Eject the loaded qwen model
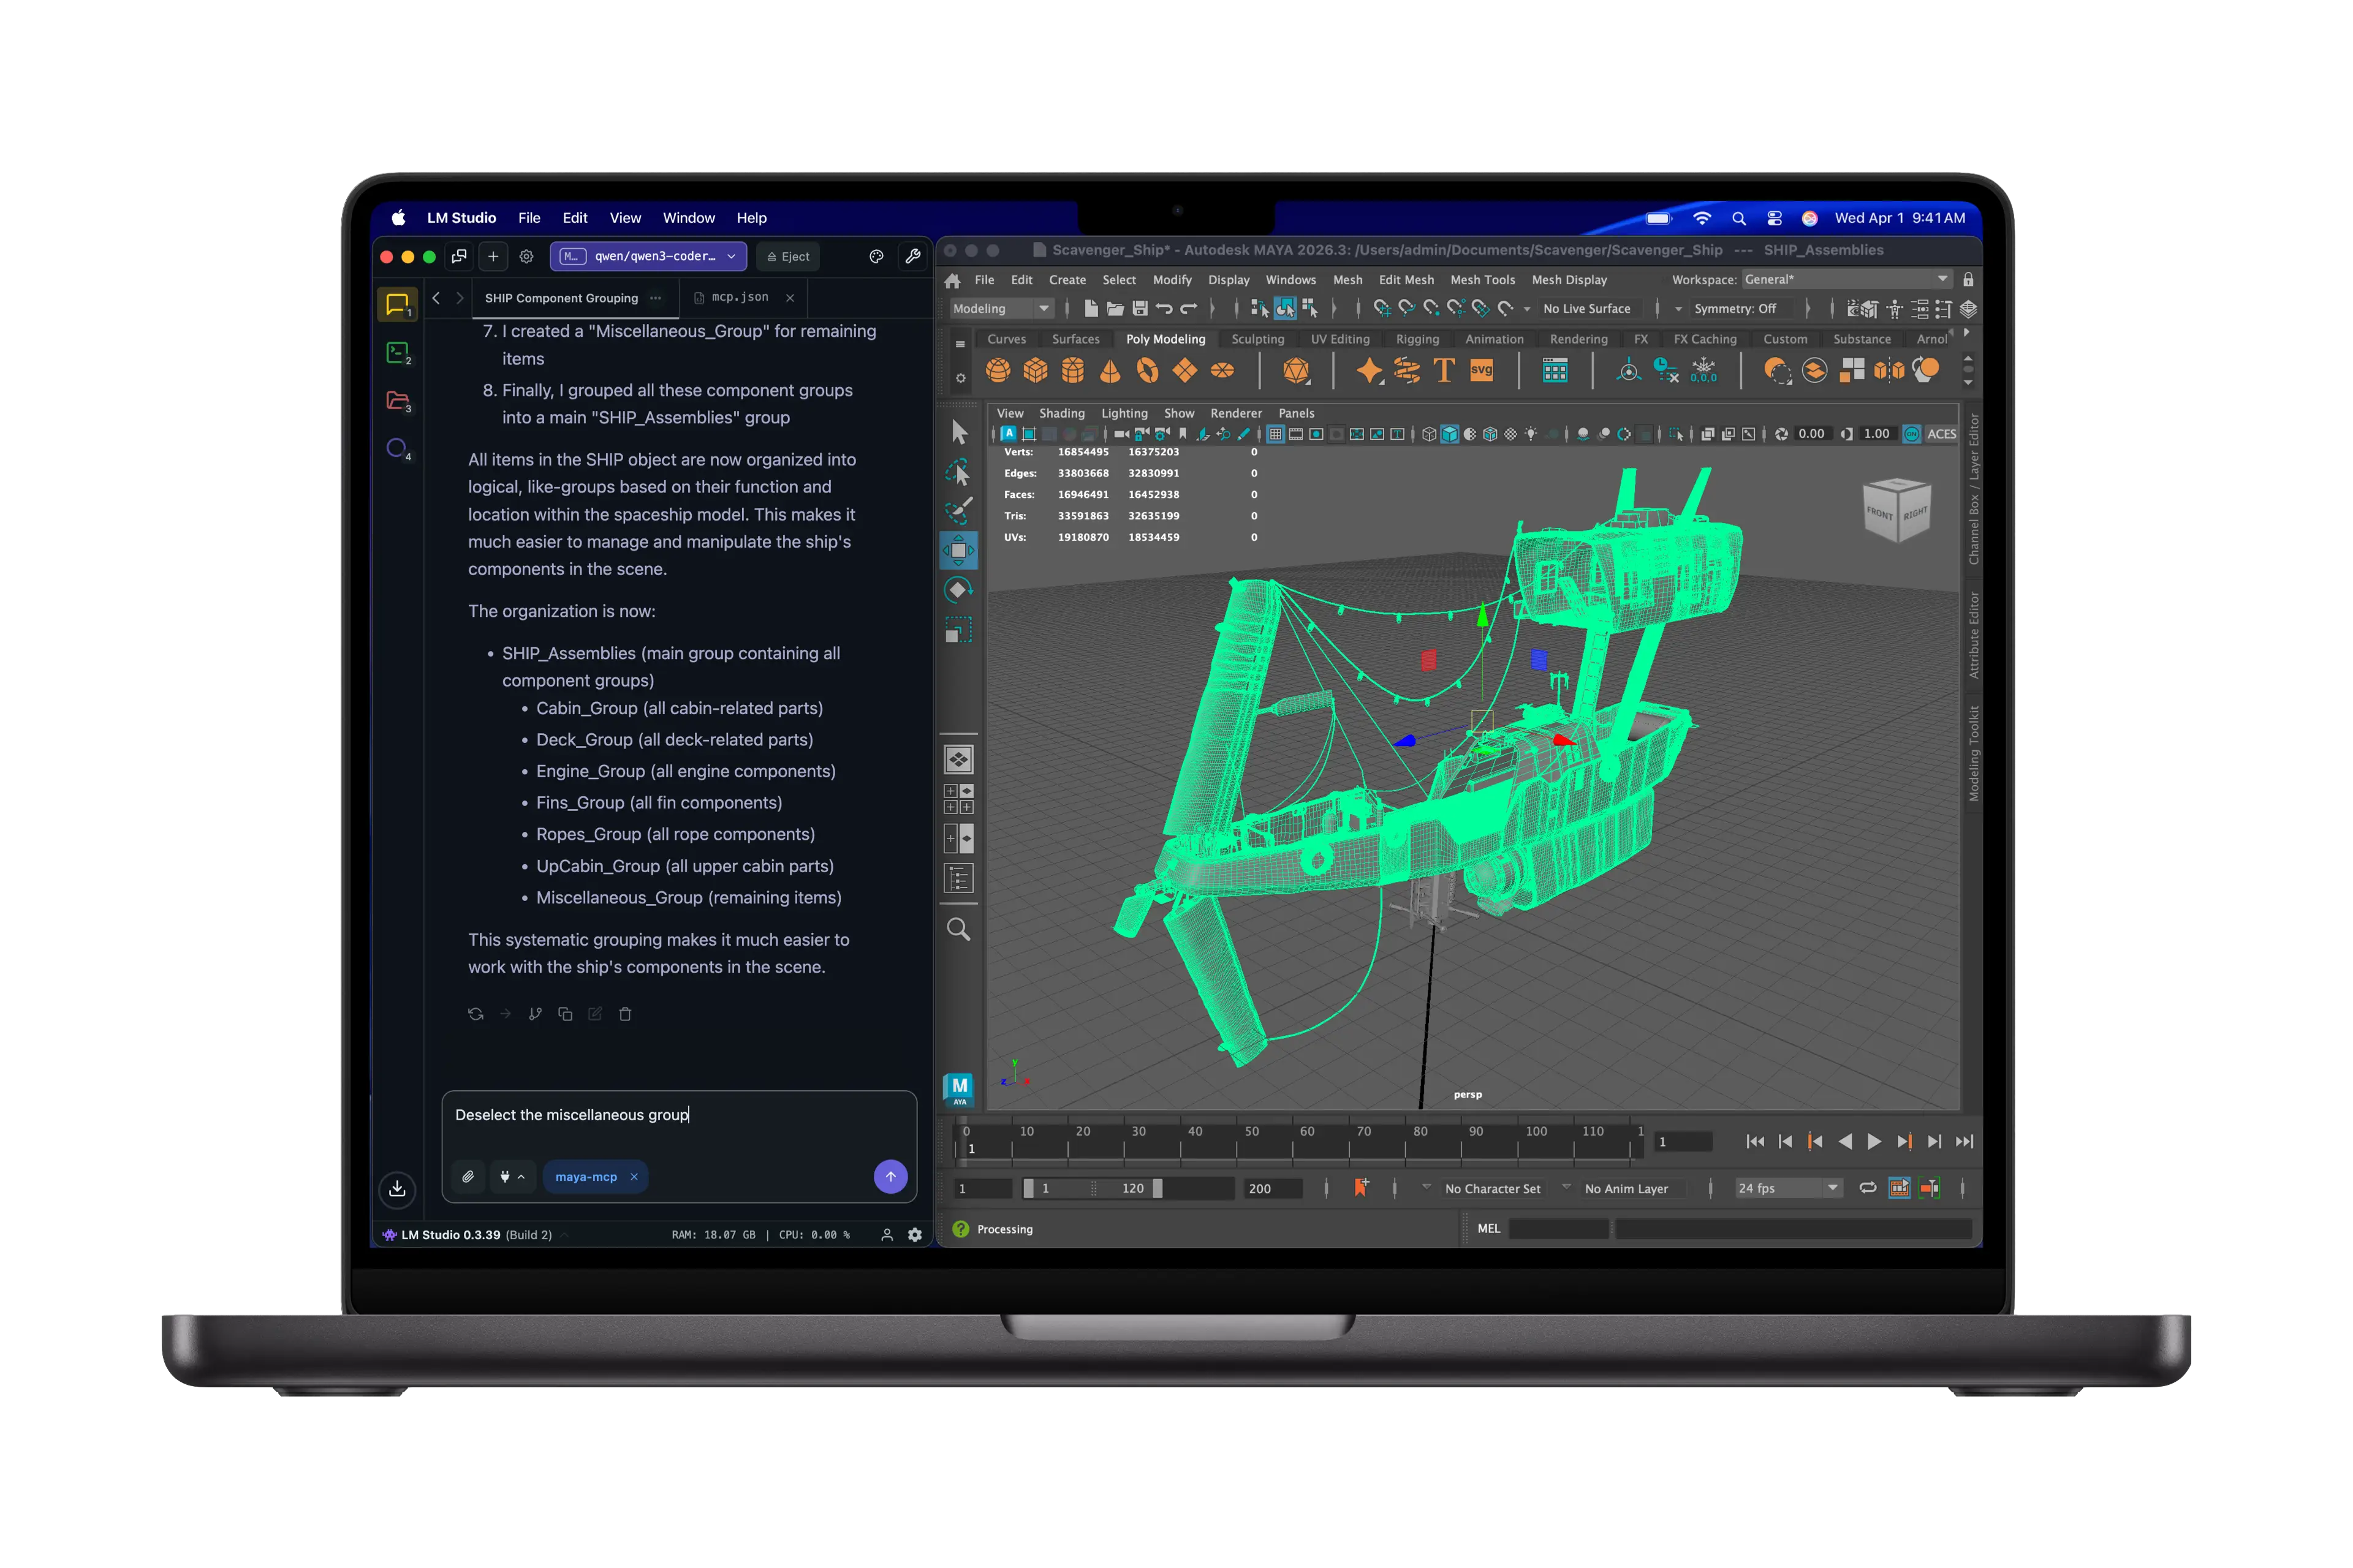This screenshot has height=1568, width=2353. point(787,257)
